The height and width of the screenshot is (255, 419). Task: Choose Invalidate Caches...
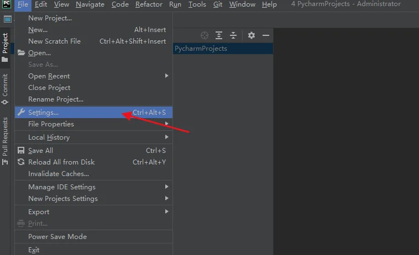coord(93,174)
